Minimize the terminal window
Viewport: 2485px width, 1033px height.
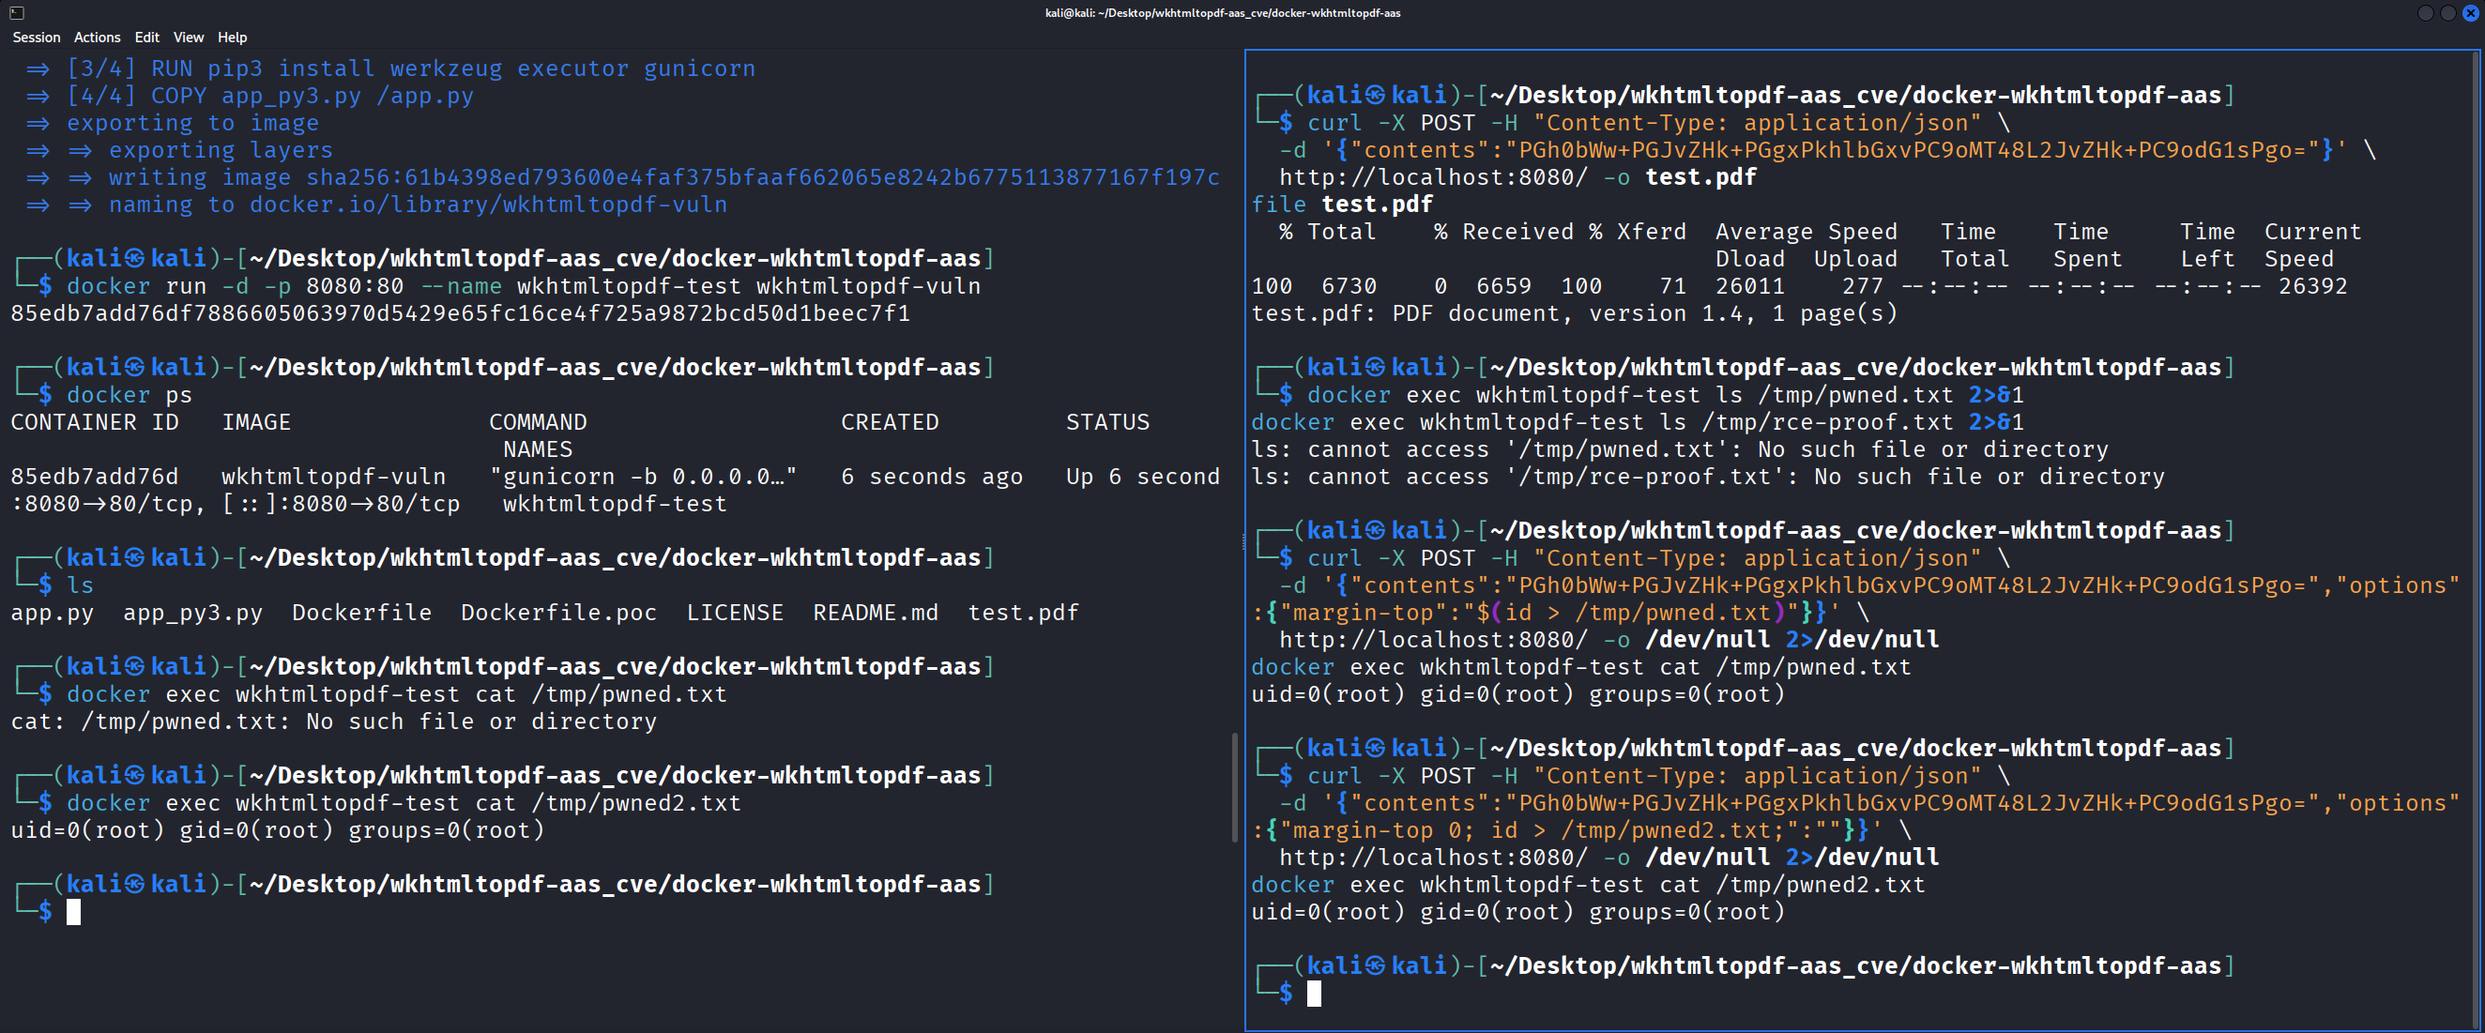2424,12
